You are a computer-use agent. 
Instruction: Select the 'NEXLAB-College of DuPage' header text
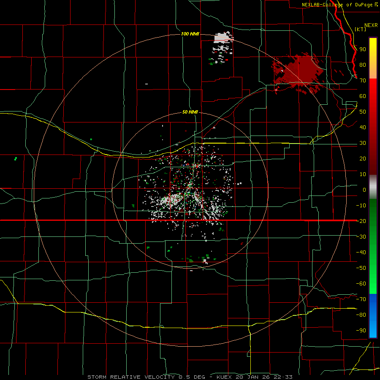(x=338, y=5)
